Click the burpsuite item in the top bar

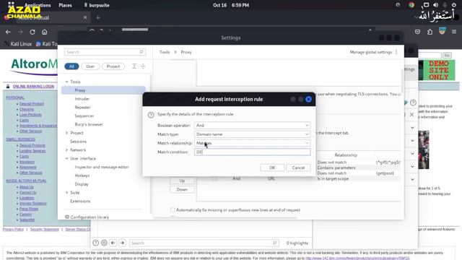tap(97, 5)
